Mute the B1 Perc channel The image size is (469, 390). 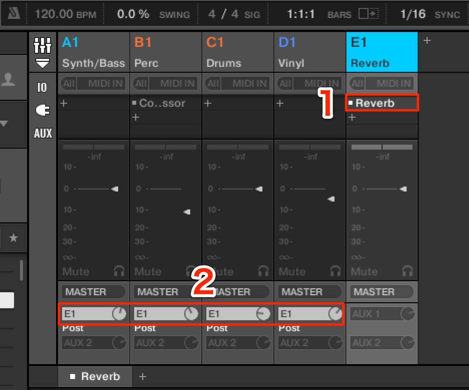click(x=148, y=272)
